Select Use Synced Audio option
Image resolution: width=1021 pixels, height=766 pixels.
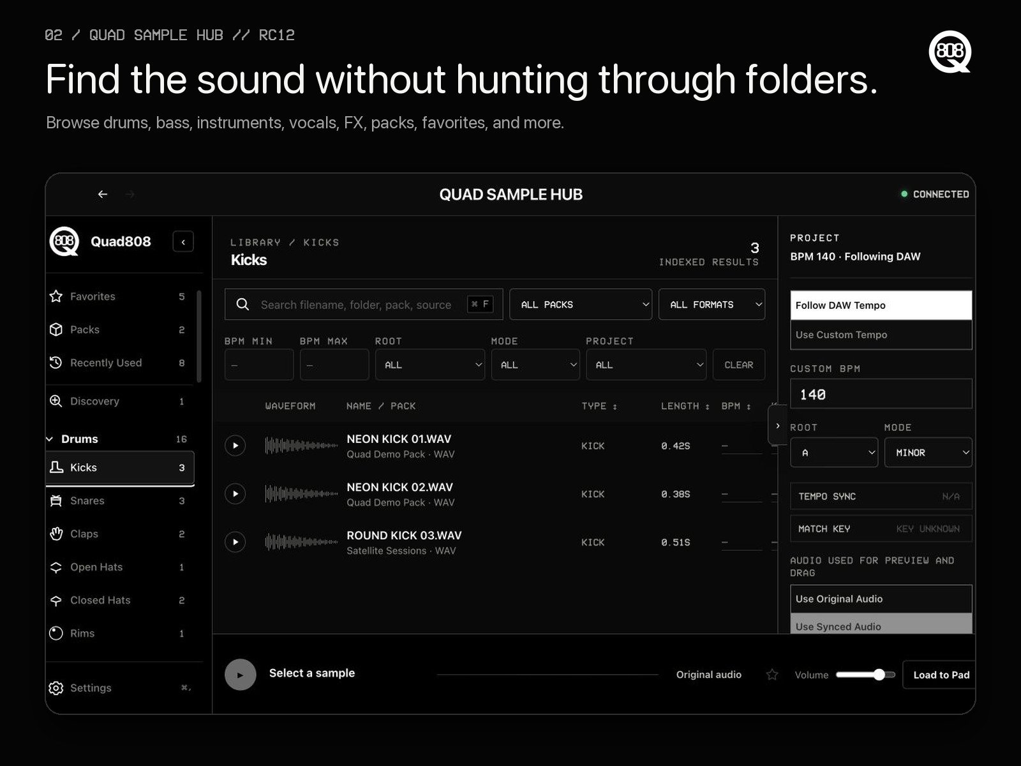point(881,624)
